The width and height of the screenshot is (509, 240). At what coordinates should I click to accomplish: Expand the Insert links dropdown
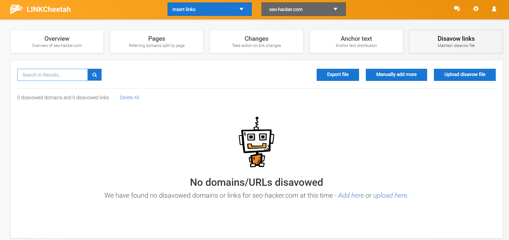point(209,9)
